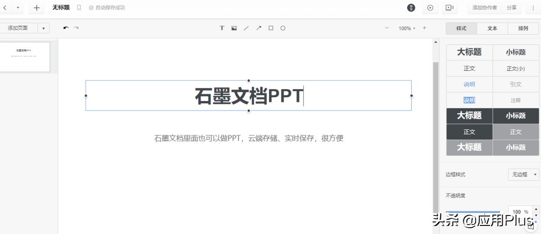Apply the white 小标题 text style
541x234 pixels.
pos(516,52)
